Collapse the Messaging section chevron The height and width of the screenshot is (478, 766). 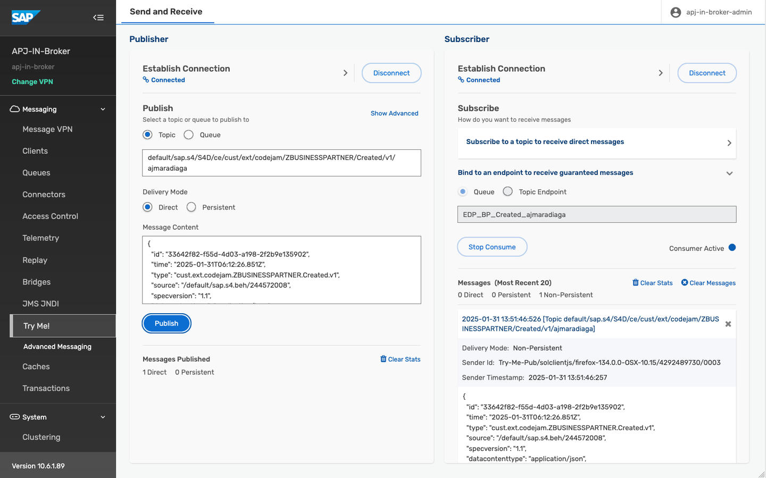click(x=103, y=109)
